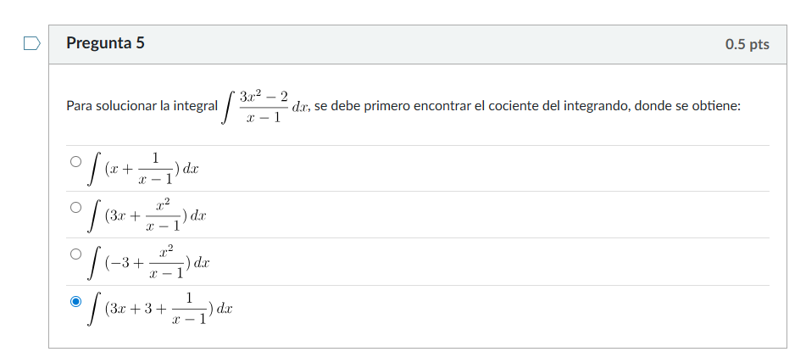Click the numerator 3x² − 2 in the question
806x363 pixels.
[x=264, y=97]
